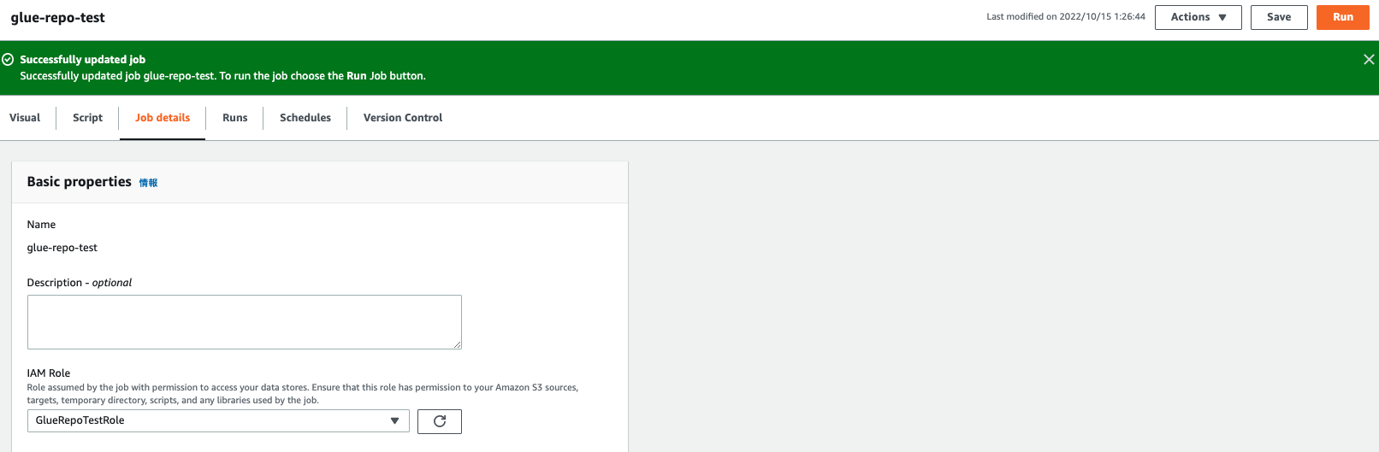The width and height of the screenshot is (1379, 452).
Task: Go to the Version Control tab
Action: pyautogui.click(x=403, y=118)
